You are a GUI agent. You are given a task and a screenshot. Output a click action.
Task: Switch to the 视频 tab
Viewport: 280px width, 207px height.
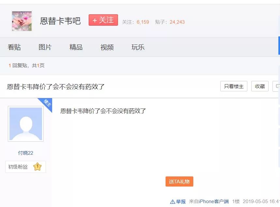[107, 47]
